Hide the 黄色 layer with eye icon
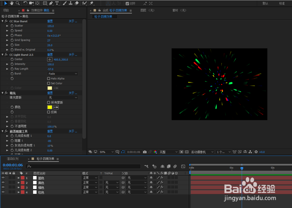This screenshot has height=208, width=292. tap(3, 183)
